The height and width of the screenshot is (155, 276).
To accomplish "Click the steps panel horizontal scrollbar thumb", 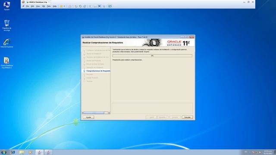I will [94, 113].
